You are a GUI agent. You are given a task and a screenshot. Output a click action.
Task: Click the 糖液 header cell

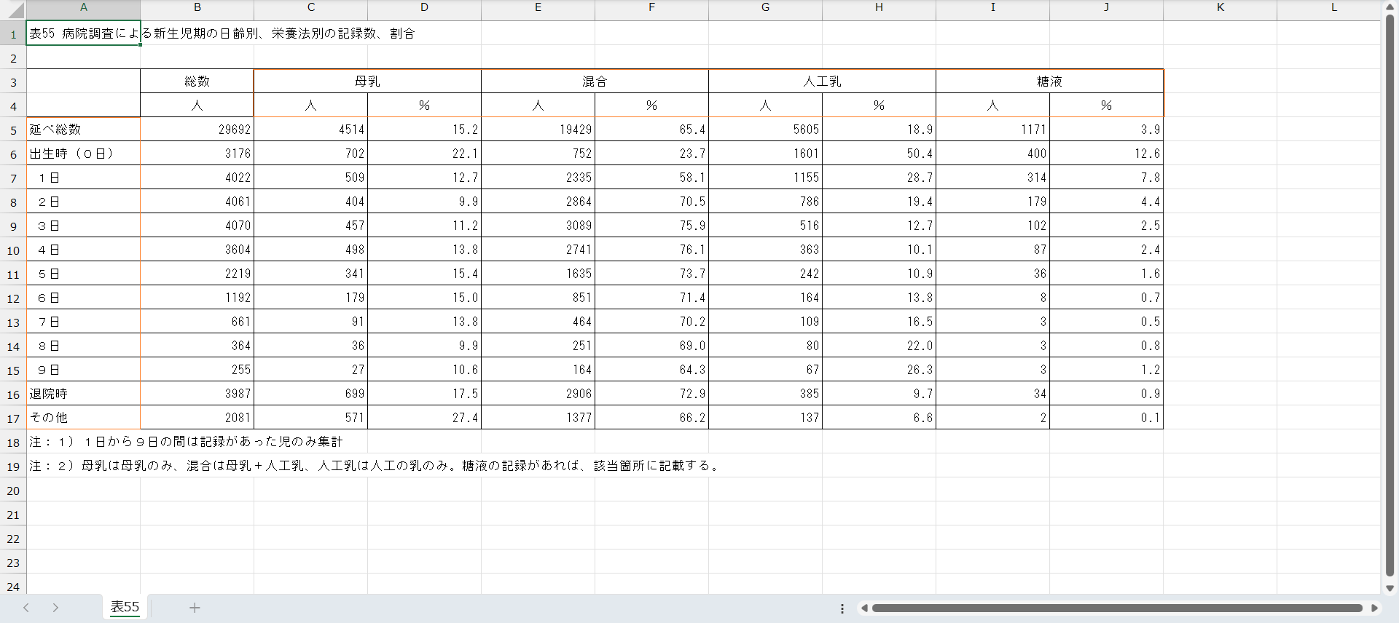coord(1049,82)
